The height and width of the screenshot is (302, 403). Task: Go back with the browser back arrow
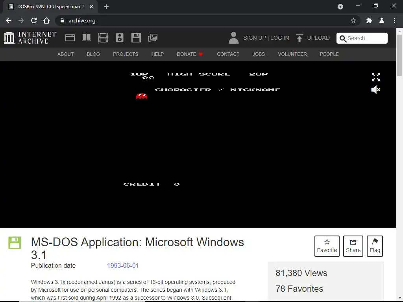point(9,20)
